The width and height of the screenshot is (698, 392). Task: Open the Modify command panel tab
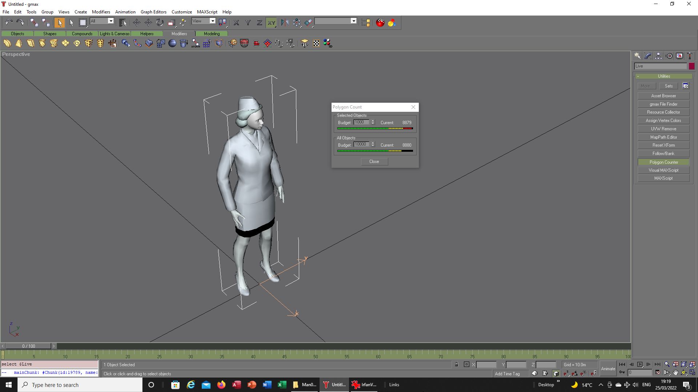click(x=648, y=56)
